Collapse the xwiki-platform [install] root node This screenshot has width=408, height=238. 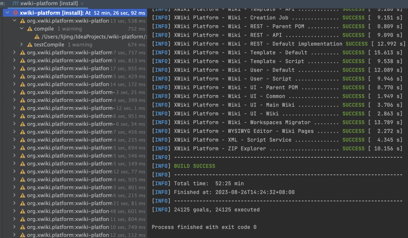(x=8, y=13)
